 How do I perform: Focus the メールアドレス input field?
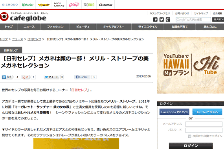coord(204,124)
